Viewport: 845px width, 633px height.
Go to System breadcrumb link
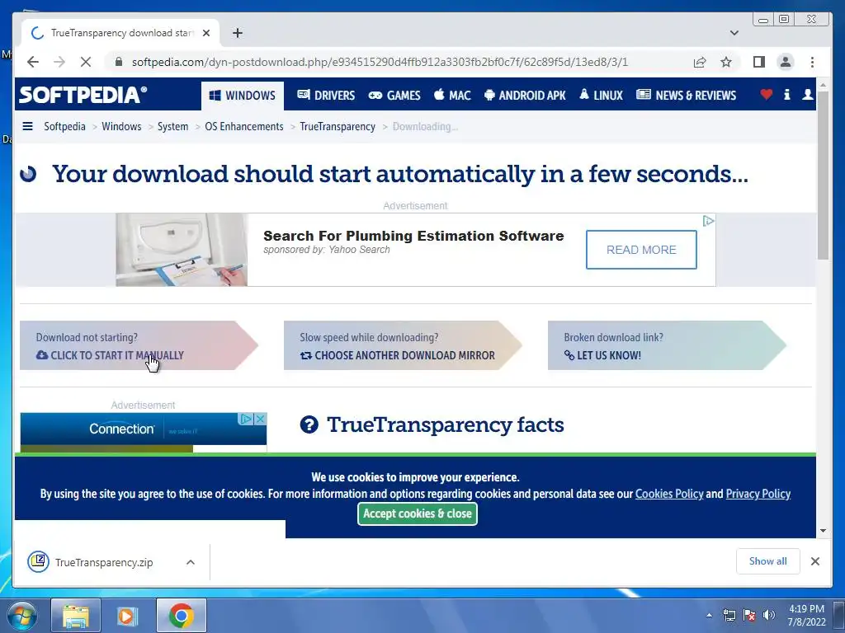point(173,126)
